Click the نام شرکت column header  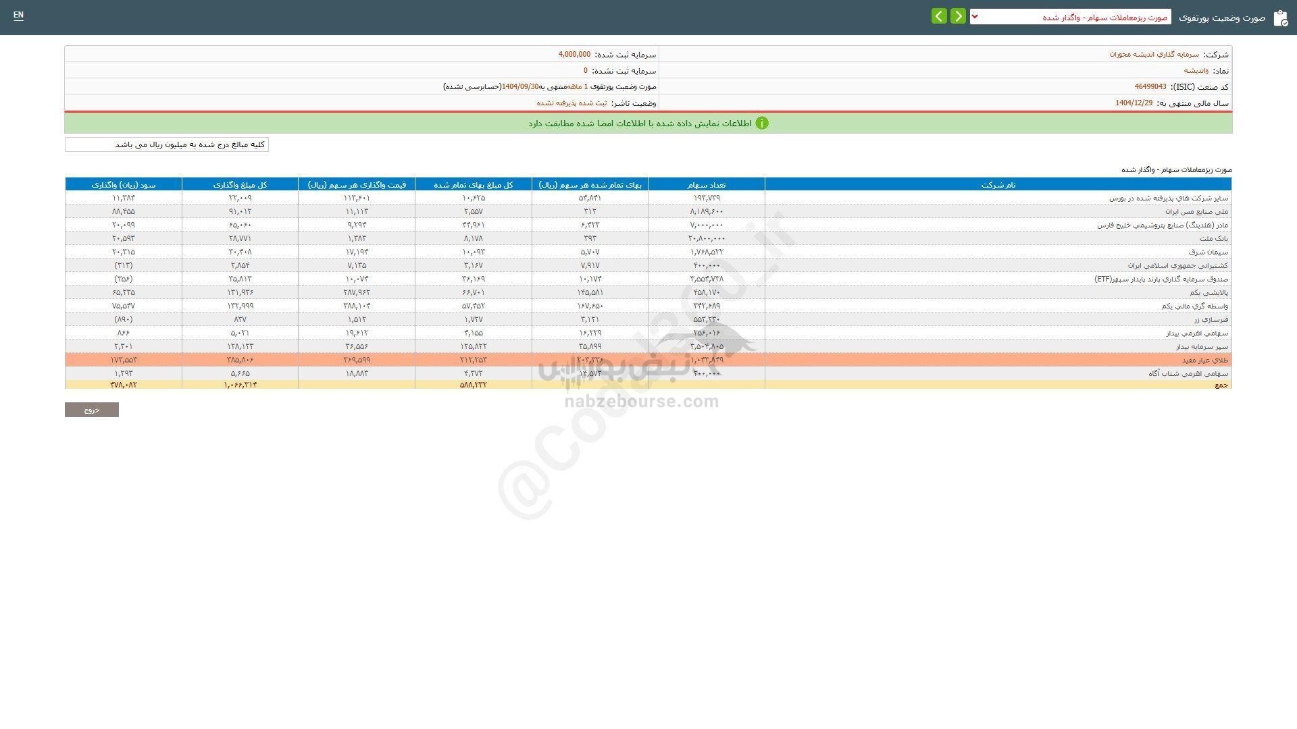click(x=998, y=184)
